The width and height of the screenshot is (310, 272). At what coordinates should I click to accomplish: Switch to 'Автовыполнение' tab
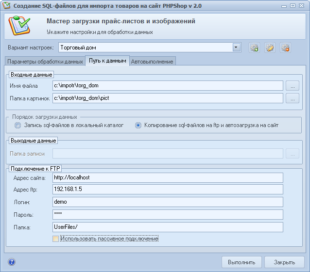coord(152,62)
